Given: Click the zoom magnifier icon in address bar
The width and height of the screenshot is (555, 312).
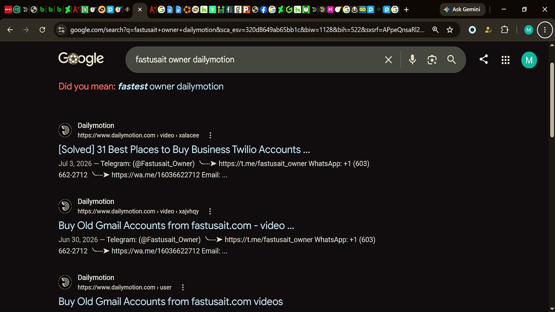Looking at the screenshot, I should tap(435, 29).
